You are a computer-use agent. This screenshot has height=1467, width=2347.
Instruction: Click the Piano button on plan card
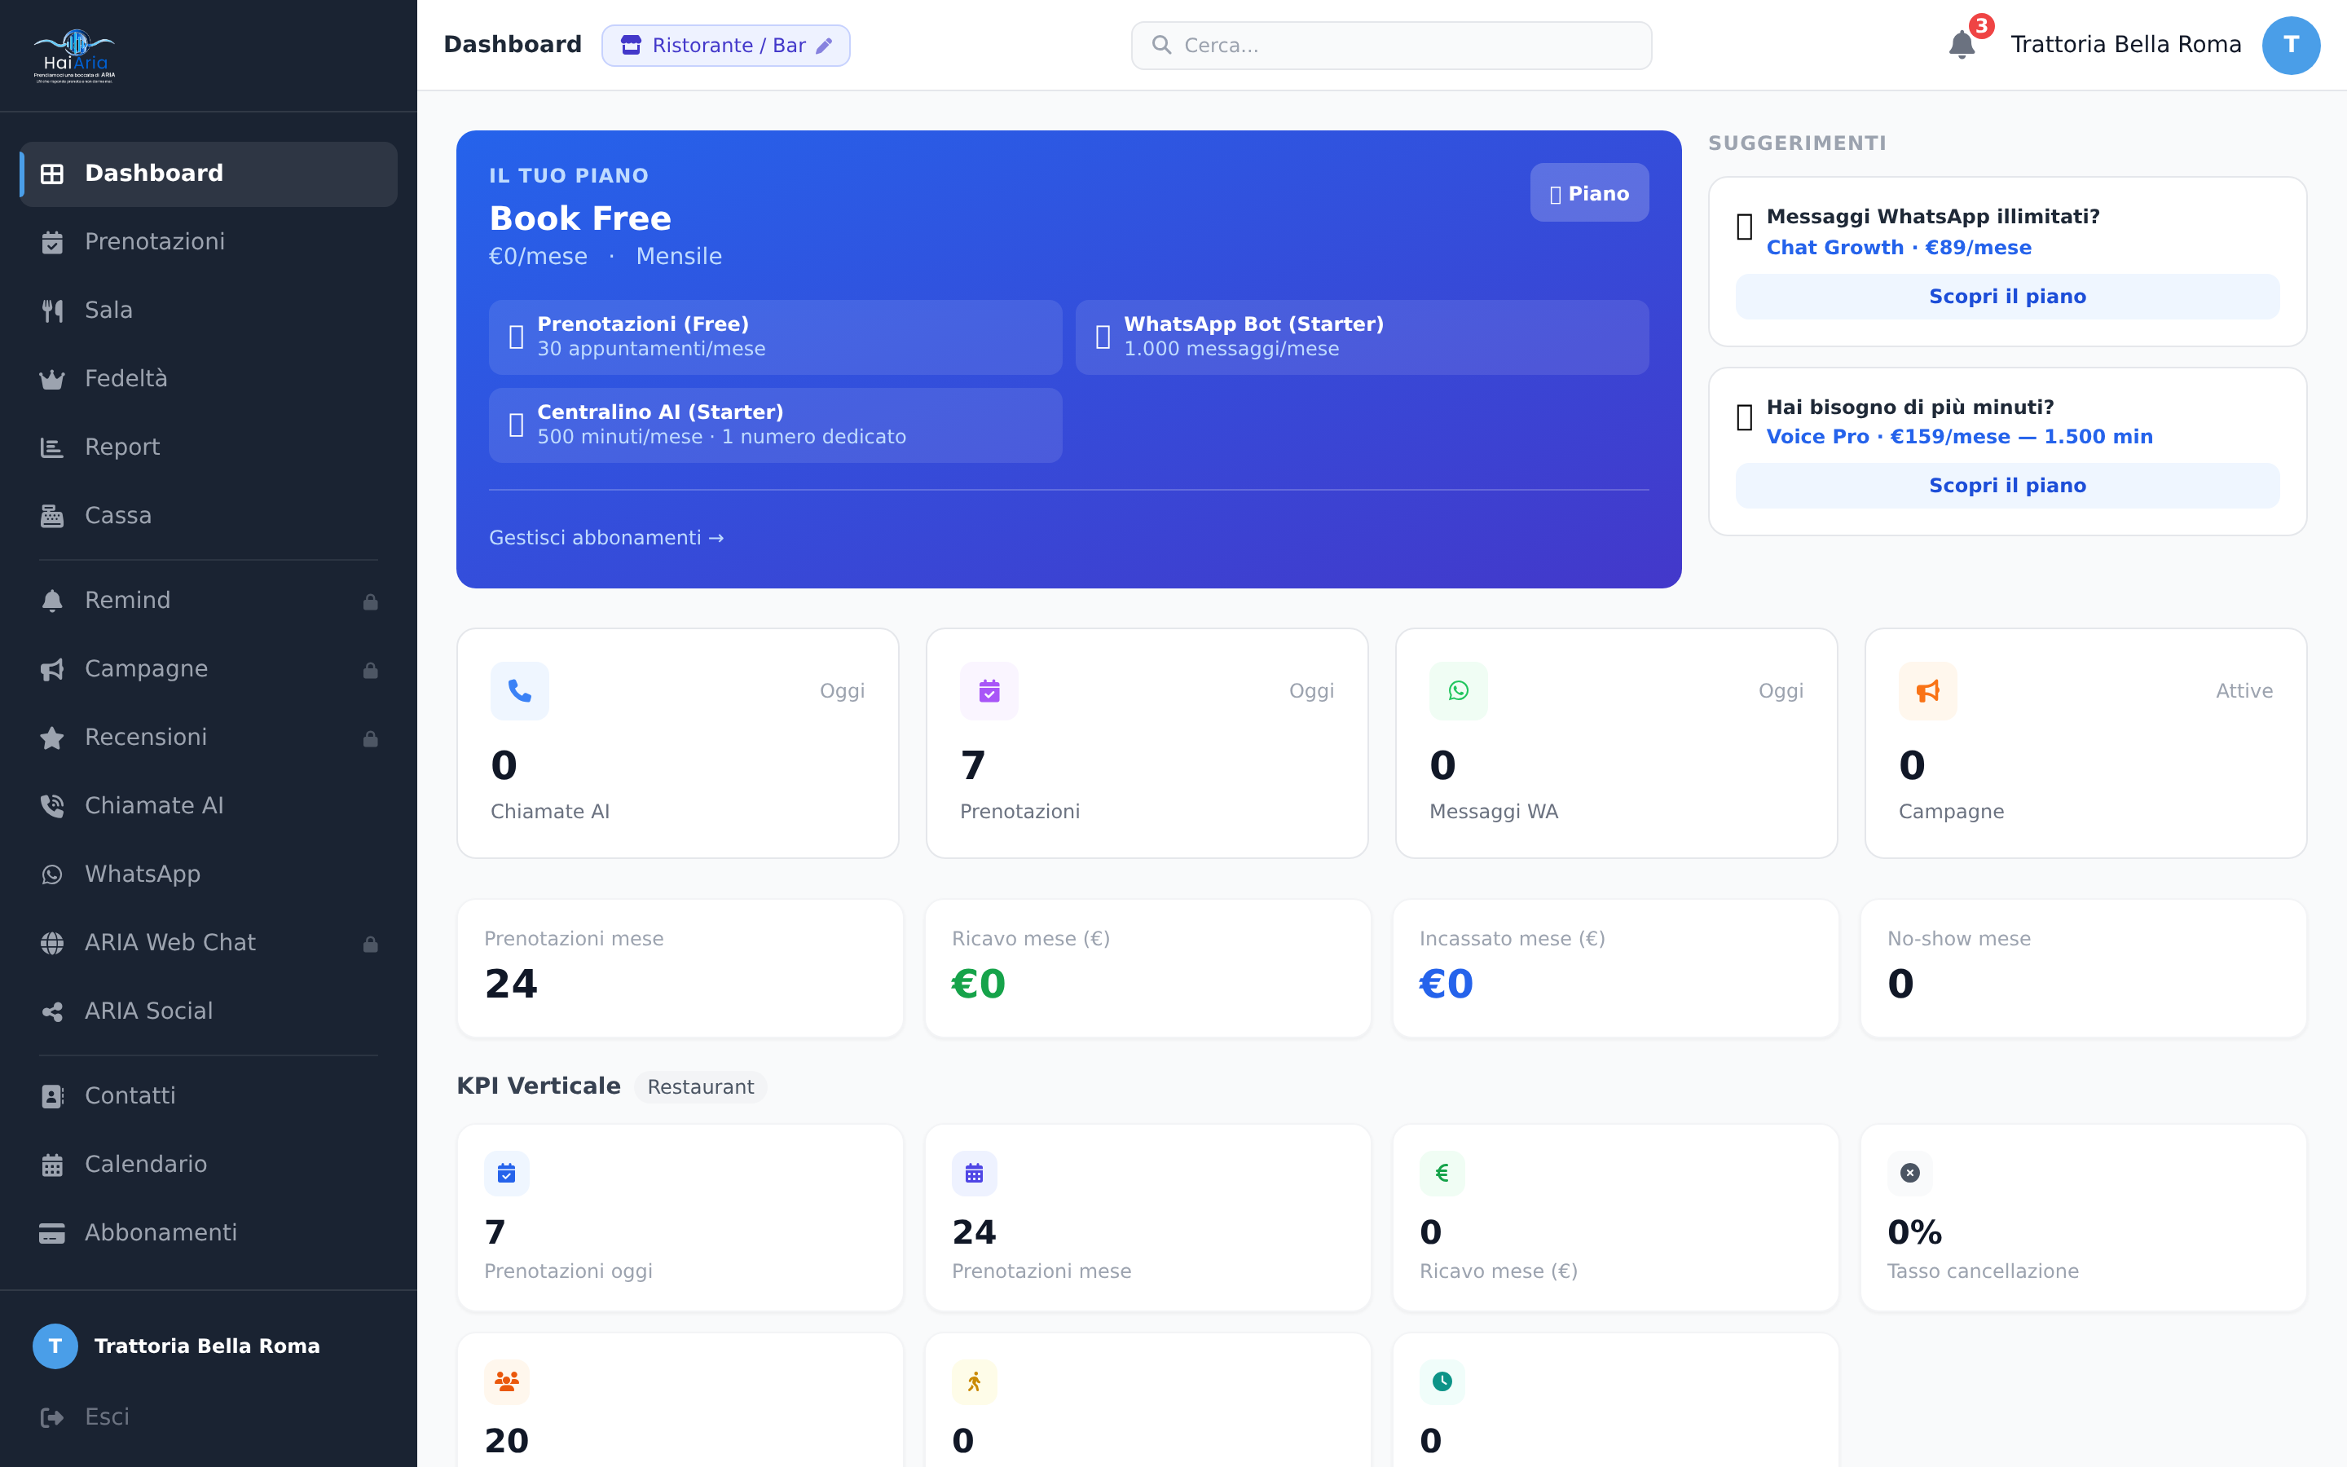(x=1588, y=193)
